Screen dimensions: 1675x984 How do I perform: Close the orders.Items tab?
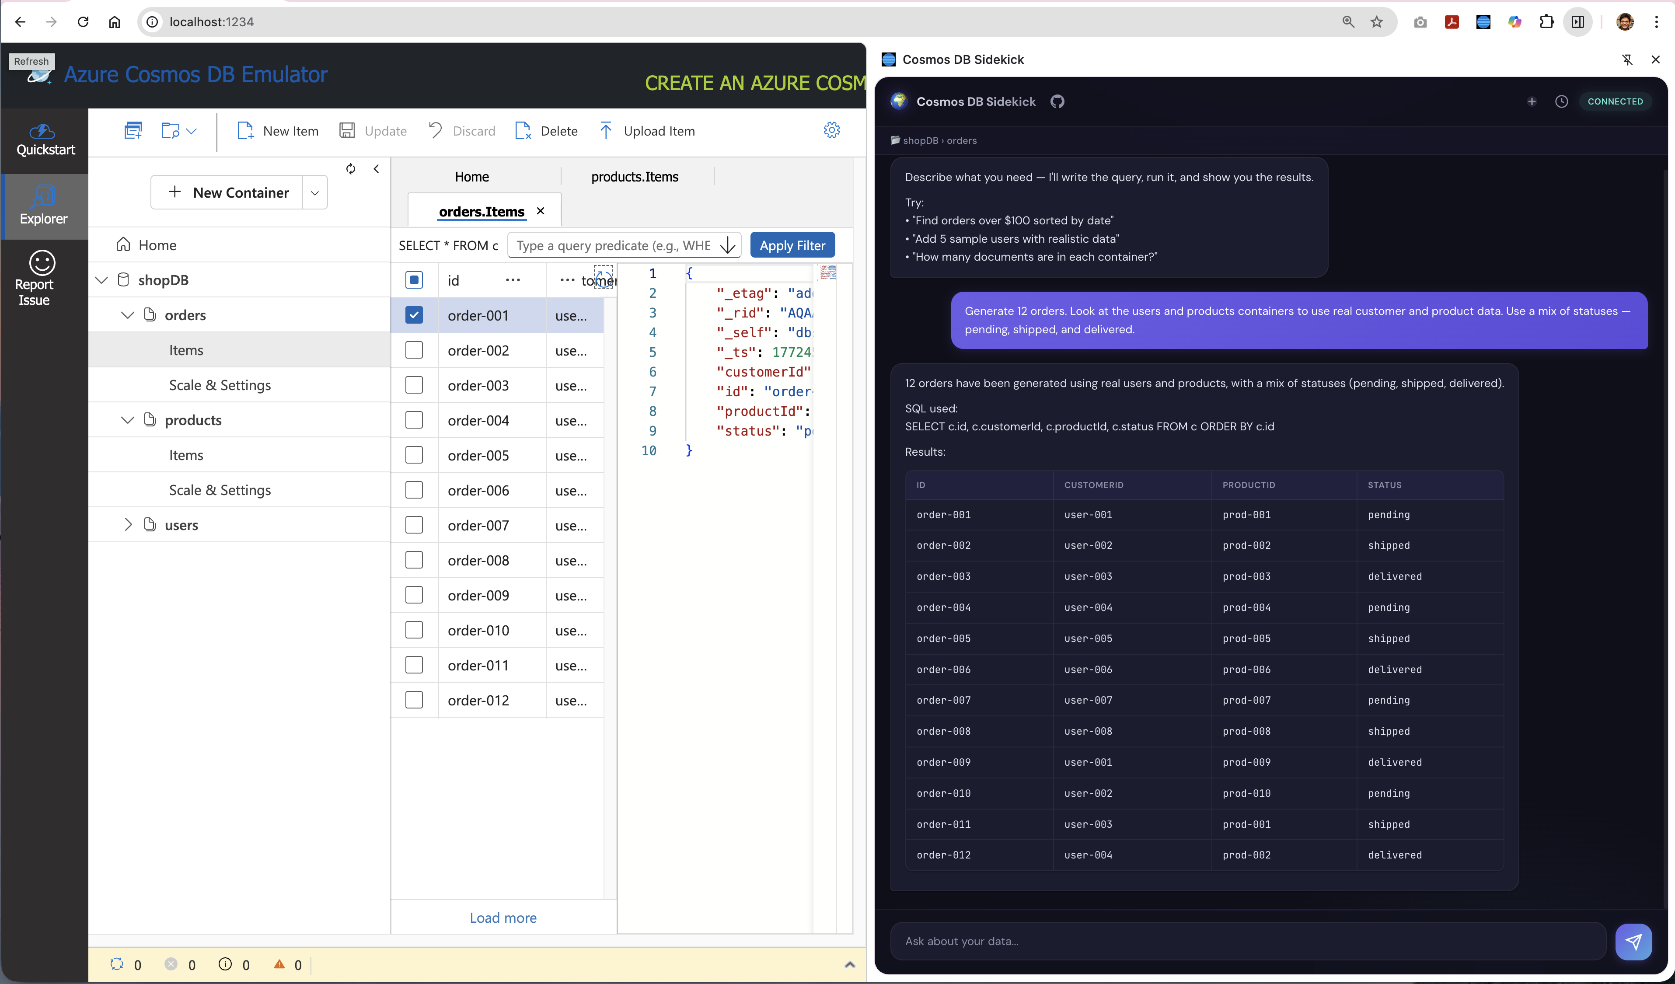(x=541, y=211)
